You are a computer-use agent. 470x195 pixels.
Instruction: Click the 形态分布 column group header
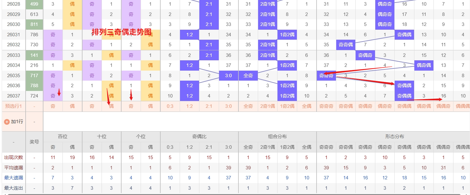tap(394, 137)
